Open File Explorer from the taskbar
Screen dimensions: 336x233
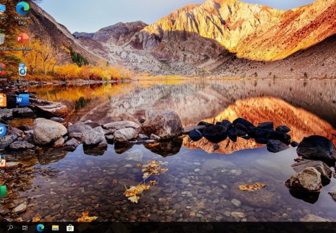coord(56,228)
